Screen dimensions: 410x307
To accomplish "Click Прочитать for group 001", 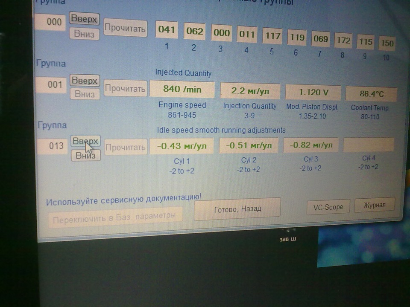I will (125, 89).
